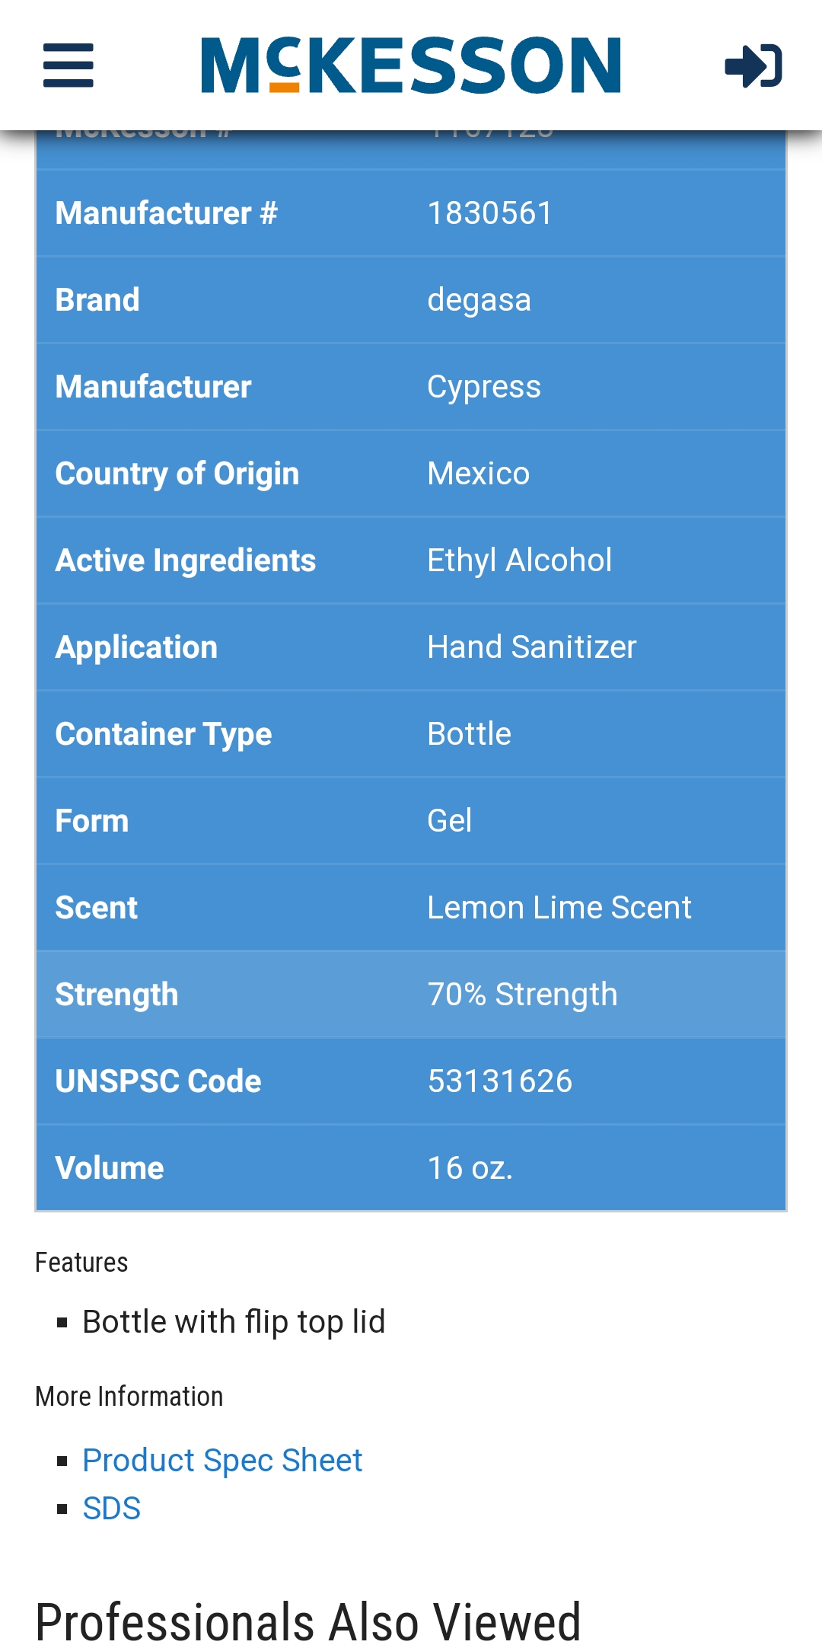The width and height of the screenshot is (822, 1648).
Task: Open the hamburger navigation menu
Action: 68,65
